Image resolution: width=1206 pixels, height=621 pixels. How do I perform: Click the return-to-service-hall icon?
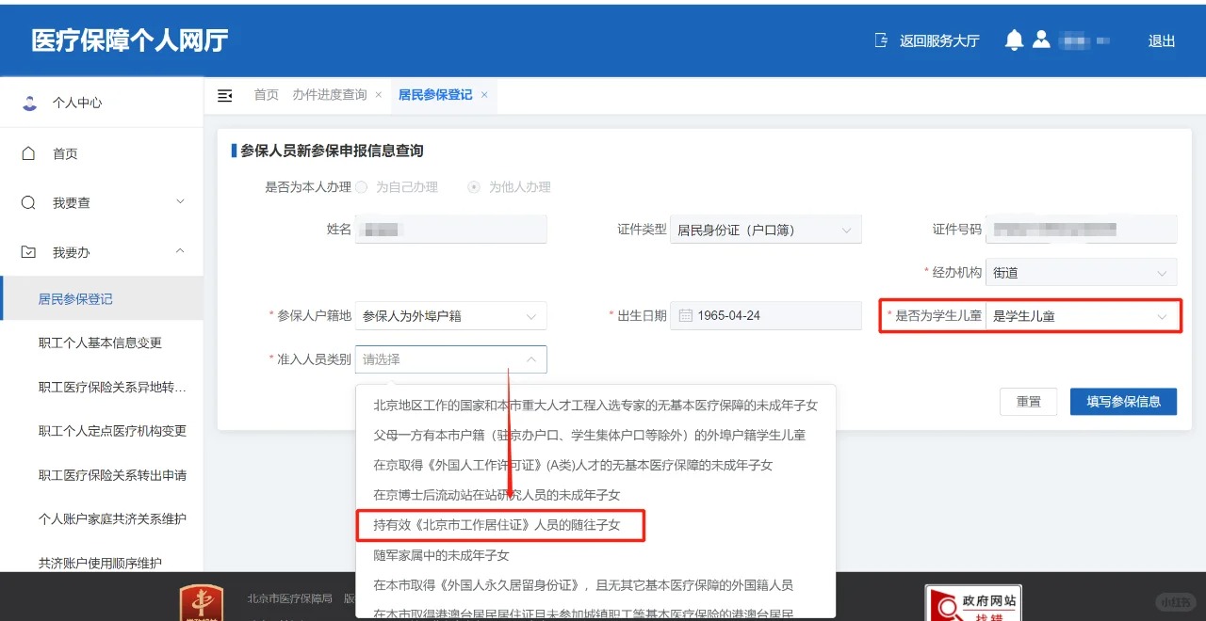point(881,40)
